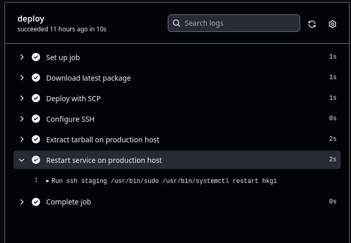Click log line number 1

click(x=36, y=180)
